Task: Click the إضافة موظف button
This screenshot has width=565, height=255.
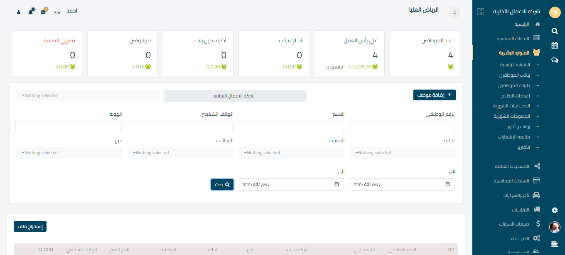Action: (434, 95)
